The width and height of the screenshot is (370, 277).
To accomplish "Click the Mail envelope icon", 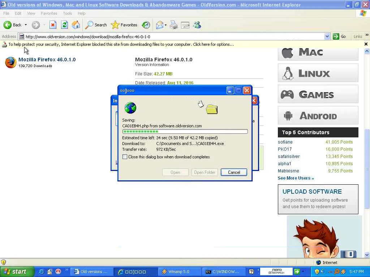I will [x=160, y=25].
